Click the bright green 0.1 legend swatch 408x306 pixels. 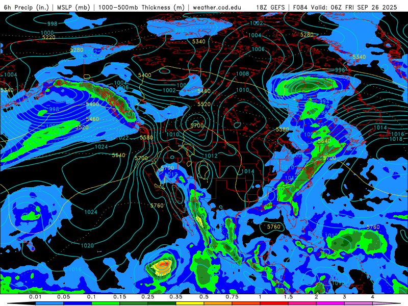[x=106, y=303]
